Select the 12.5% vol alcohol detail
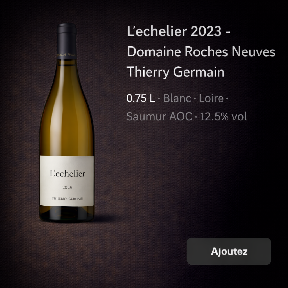 pyautogui.click(x=223, y=116)
